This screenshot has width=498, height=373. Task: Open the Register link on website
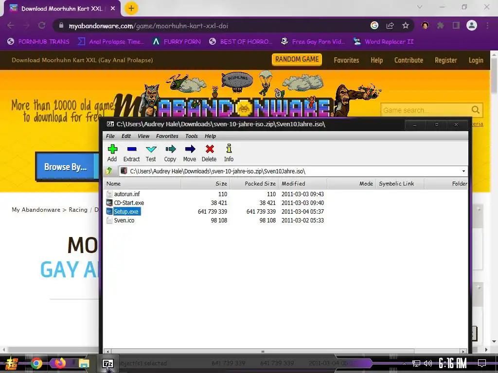(445, 60)
